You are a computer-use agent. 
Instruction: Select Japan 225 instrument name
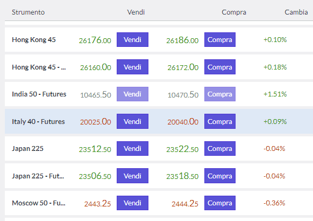pos(27,149)
